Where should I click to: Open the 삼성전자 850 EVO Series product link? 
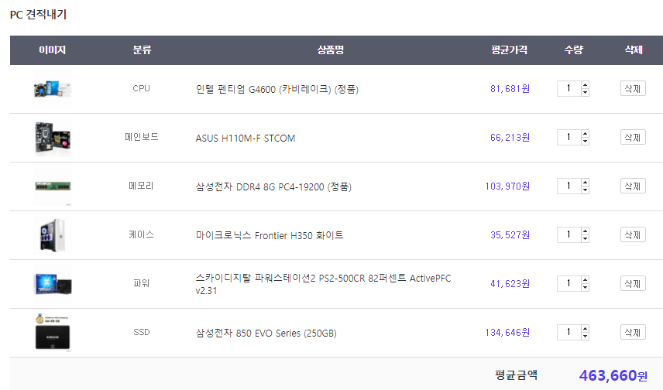(266, 334)
